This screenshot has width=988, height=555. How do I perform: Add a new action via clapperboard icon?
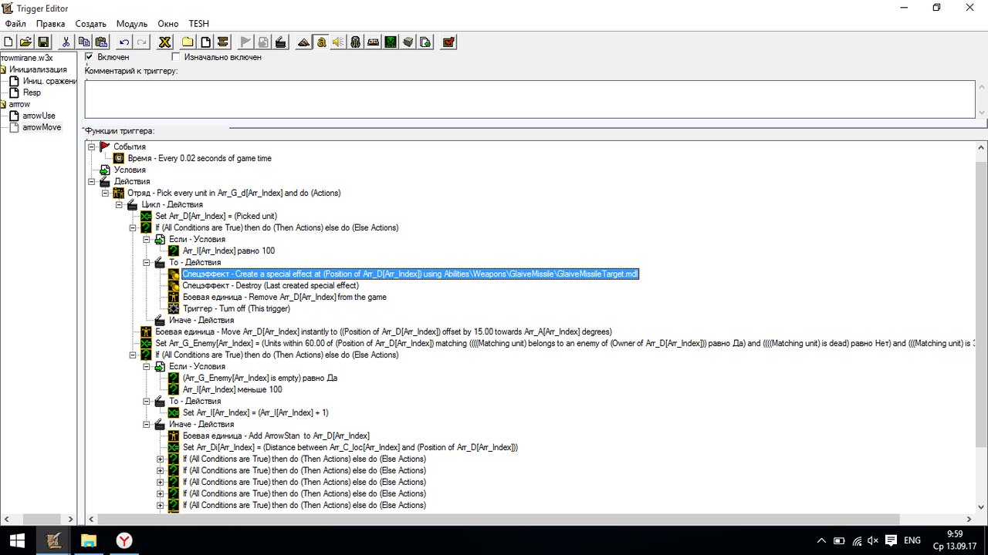pos(281,42)
